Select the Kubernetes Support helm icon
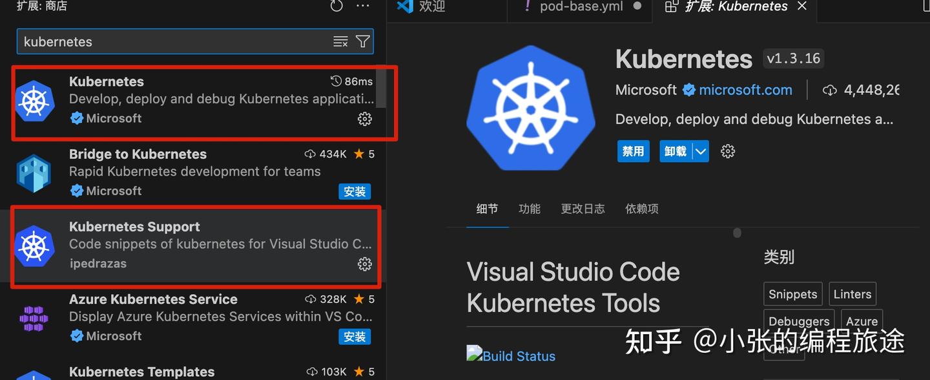Viewport: 930px width, 380px height. pyautogui.click(x=35, y=246)
